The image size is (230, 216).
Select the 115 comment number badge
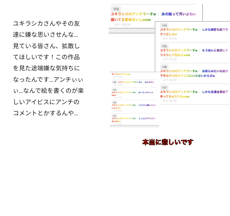[164, 46]
